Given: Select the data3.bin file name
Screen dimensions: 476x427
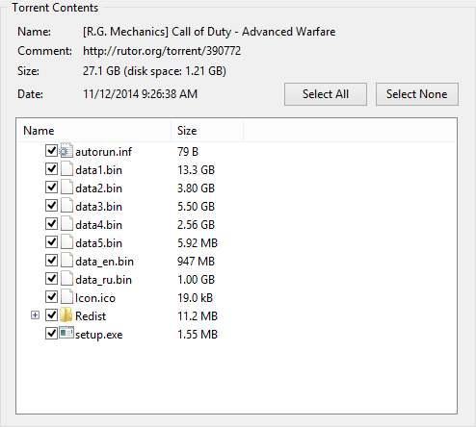Looking at the screenshot, I should [98, 207].
